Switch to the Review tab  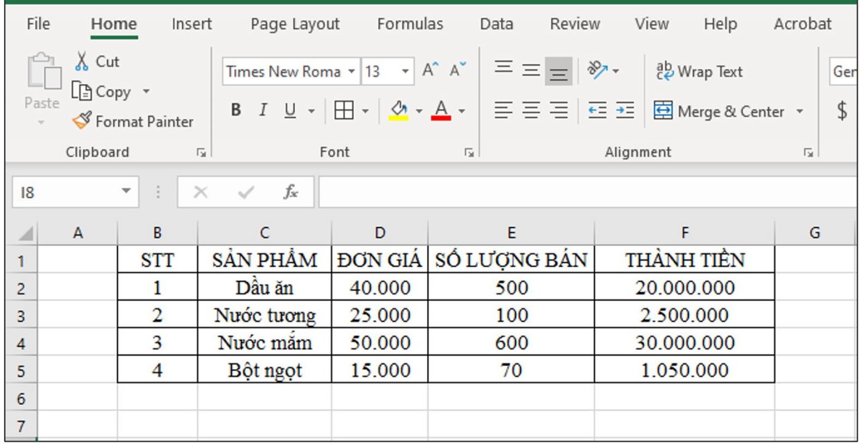(x=575, y=24)
